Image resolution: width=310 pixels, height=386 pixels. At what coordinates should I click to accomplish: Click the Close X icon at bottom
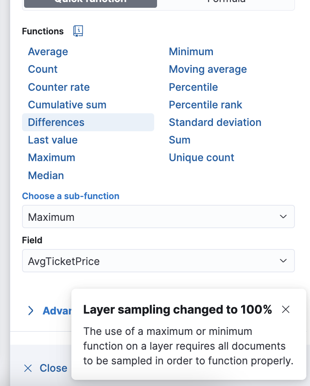pos(28,368)
